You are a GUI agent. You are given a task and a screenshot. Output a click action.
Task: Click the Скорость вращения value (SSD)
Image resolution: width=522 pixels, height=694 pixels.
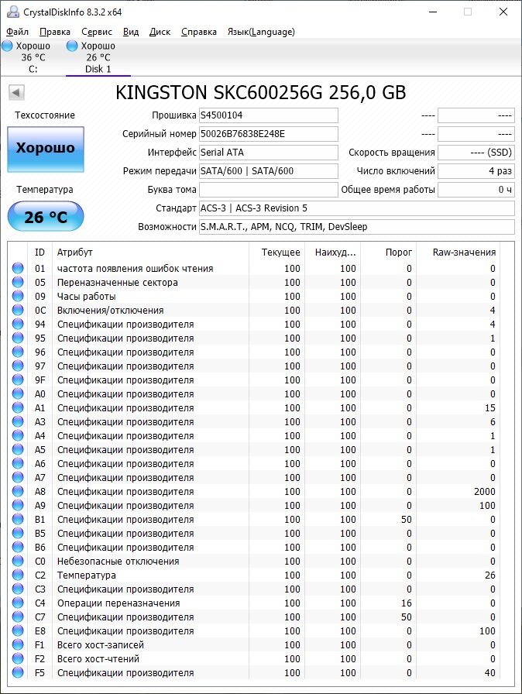pos(476,153)
